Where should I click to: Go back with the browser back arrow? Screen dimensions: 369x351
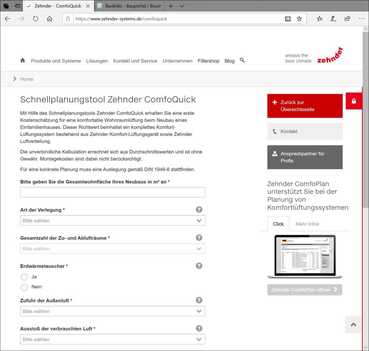click(x=7, y=19)
